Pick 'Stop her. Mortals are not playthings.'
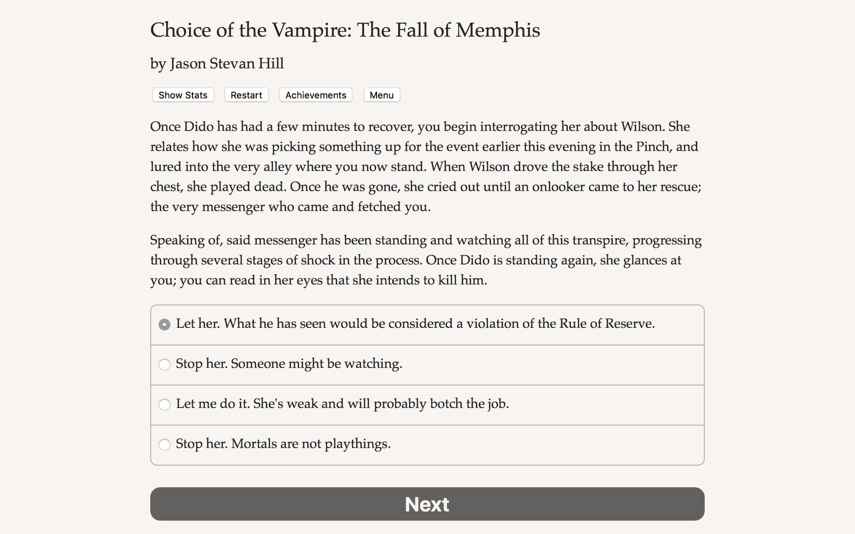Viewport: 855px width, 534px height. 284,445
